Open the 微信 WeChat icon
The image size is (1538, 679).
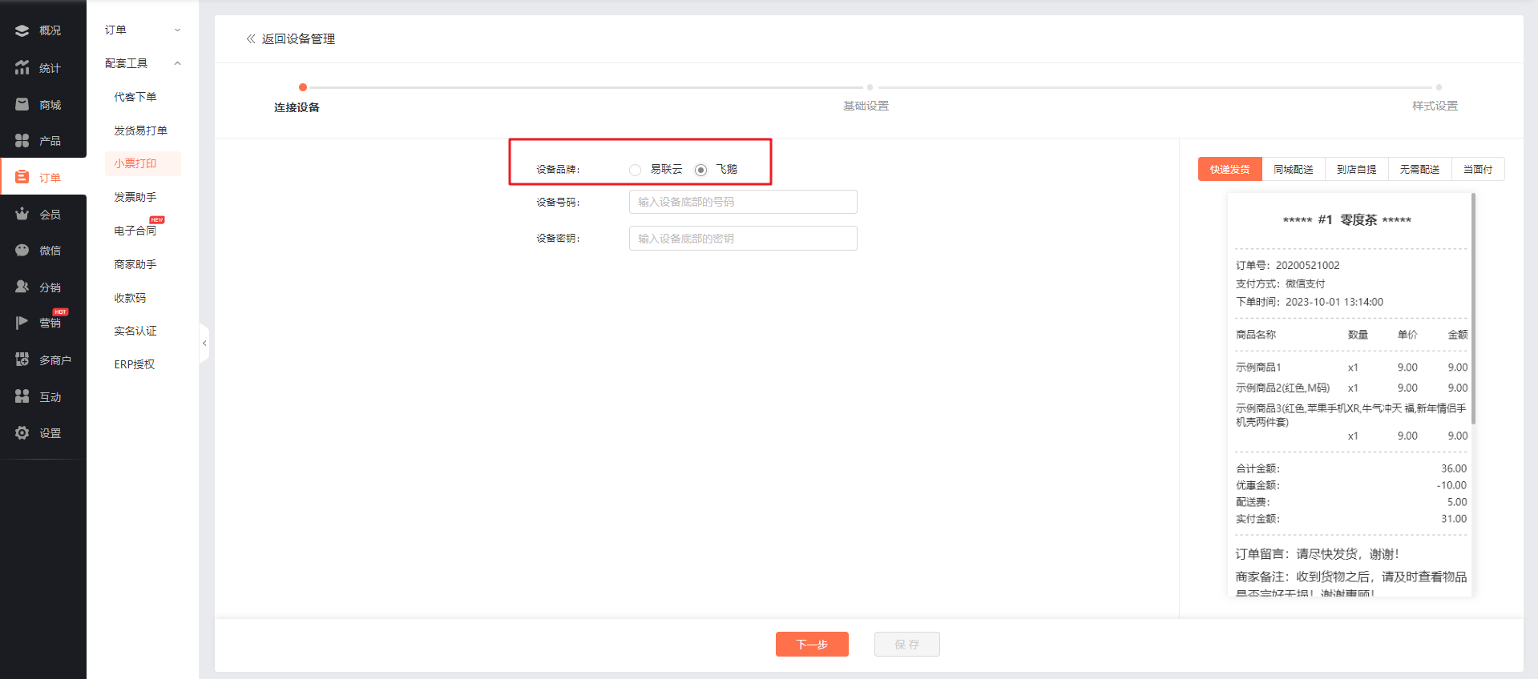pos(22,251)
